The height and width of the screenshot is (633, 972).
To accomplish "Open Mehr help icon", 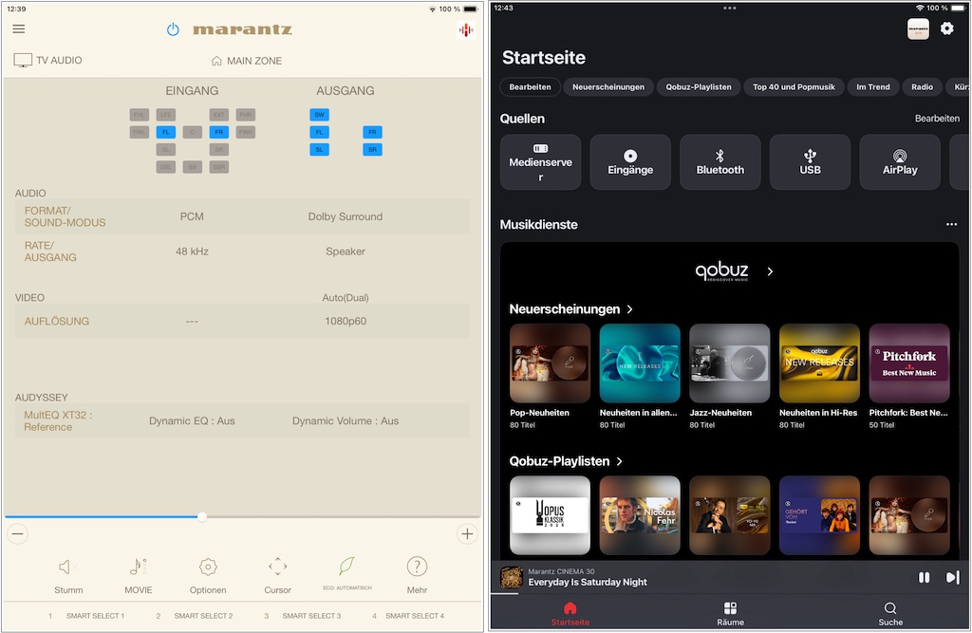I will (417, 568).
